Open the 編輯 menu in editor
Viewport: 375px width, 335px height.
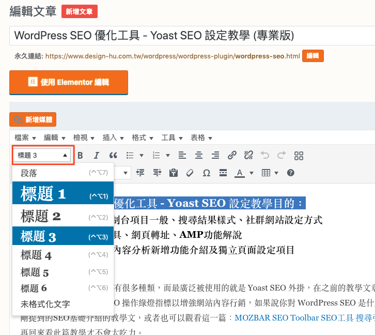(55, 138)
